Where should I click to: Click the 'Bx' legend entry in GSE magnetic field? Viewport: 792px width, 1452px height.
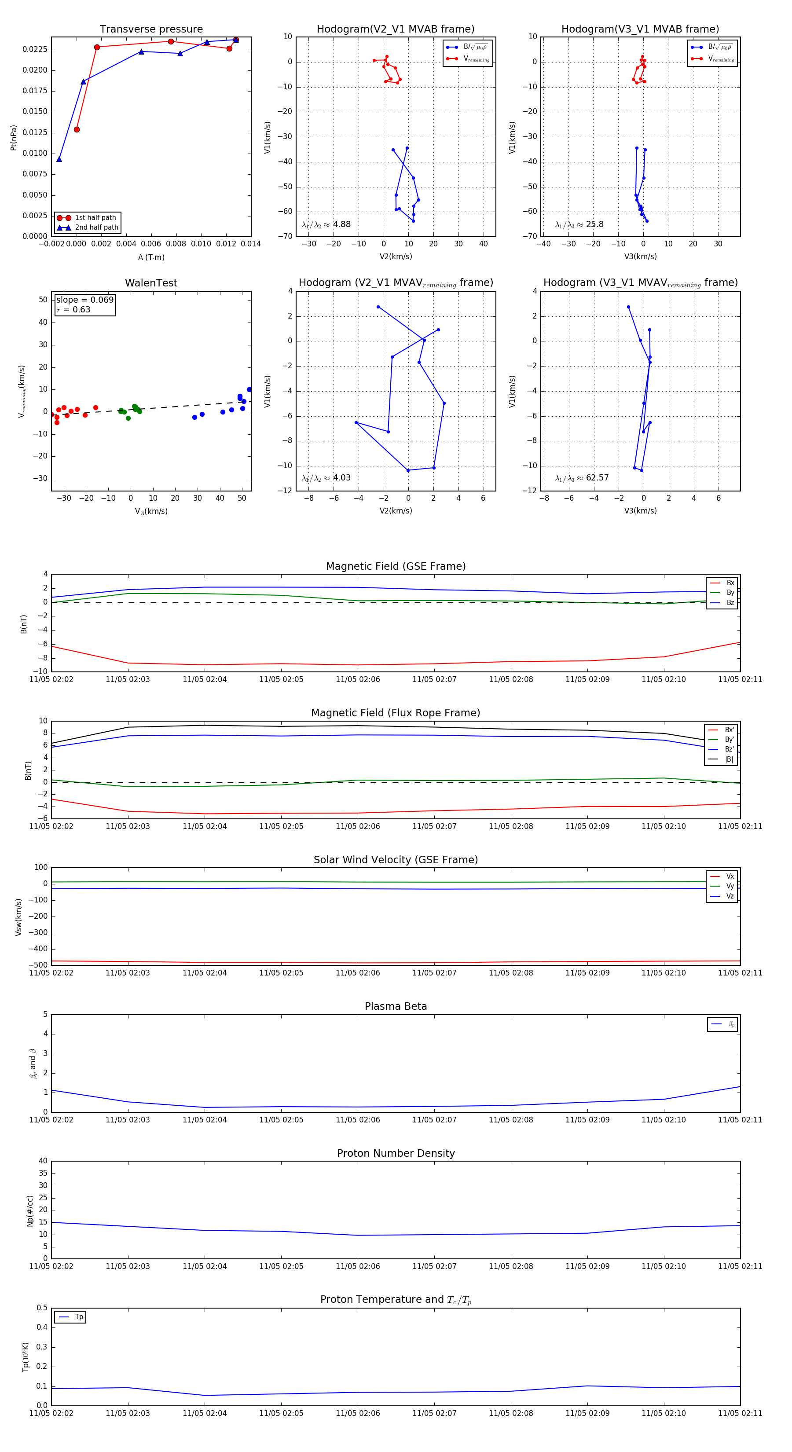click(722, 583)
